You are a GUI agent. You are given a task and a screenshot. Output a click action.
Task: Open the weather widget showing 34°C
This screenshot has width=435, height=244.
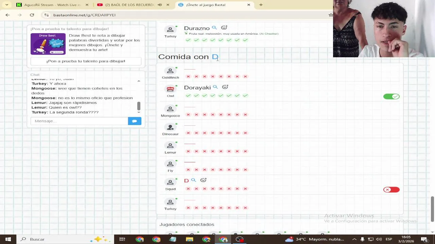[x=314, y=239]
